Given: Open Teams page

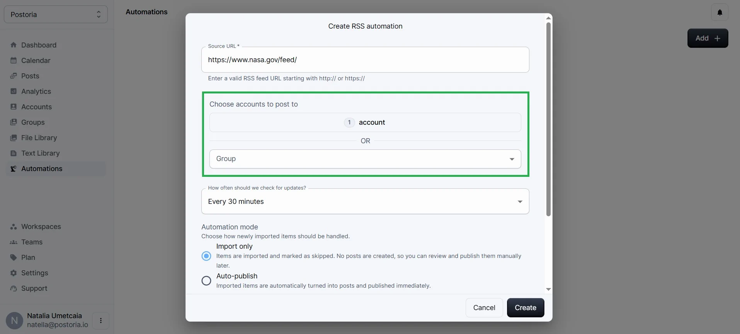Looking at the screenshot, I should click(x=56, y=242).
